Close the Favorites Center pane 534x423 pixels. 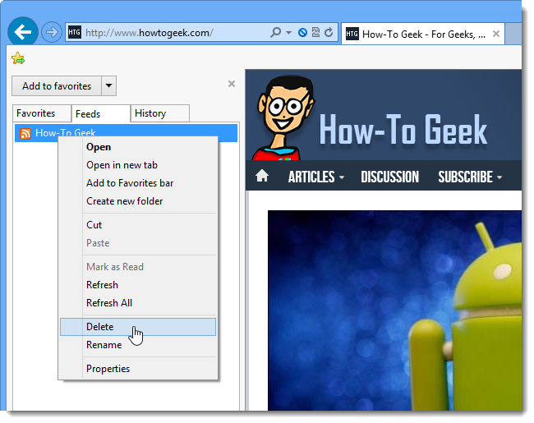(x=232, y=84)
